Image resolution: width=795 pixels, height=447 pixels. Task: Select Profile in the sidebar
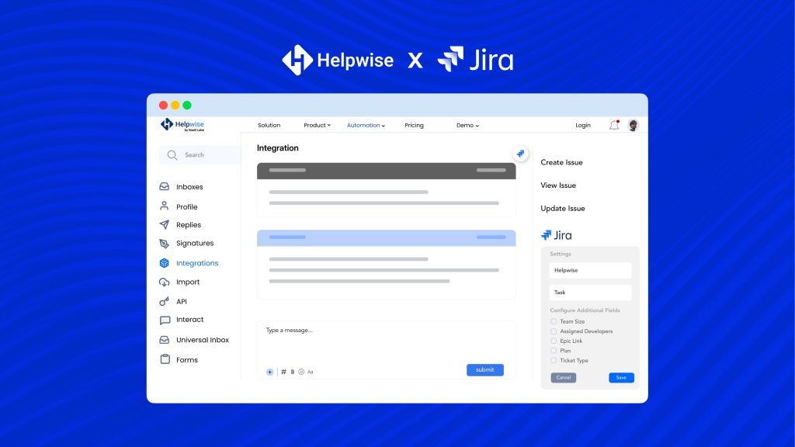pyautogui.click(x=186, y=206)
